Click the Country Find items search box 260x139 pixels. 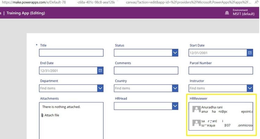143,88
